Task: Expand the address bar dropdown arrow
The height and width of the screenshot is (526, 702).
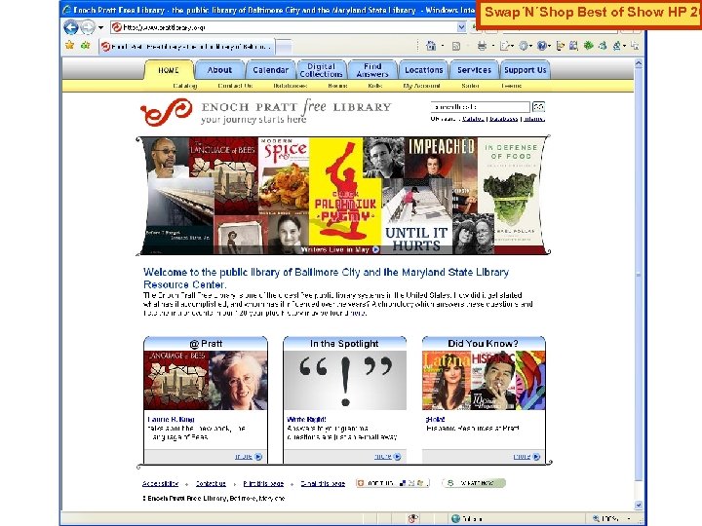Action: [461, 27]
